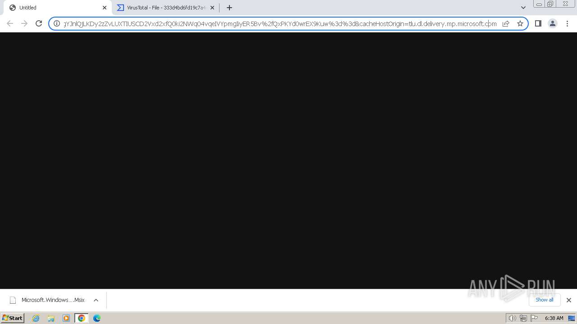Open volume control in system tray
The width and height of the screenshot is (577, 324).
pos(512,318)
